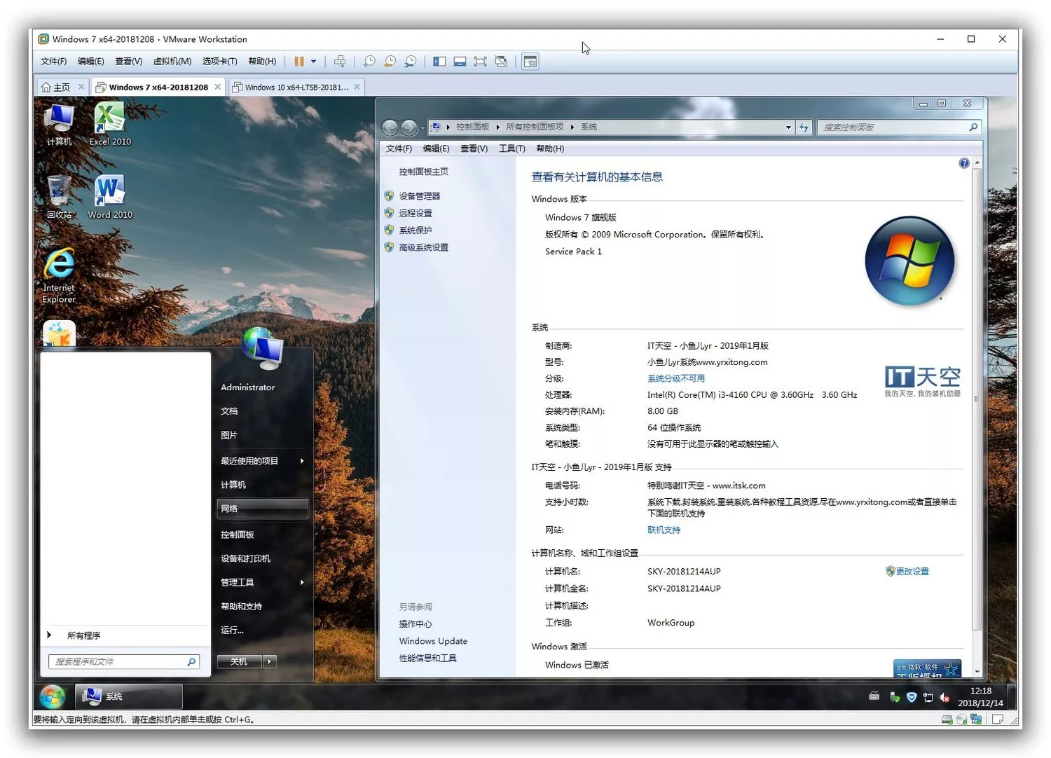Click the 系统分级不可用 rating link
1051x758 pixels.
676,378
